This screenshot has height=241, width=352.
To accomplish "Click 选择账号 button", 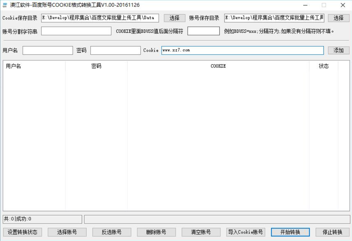I will 67,232.
